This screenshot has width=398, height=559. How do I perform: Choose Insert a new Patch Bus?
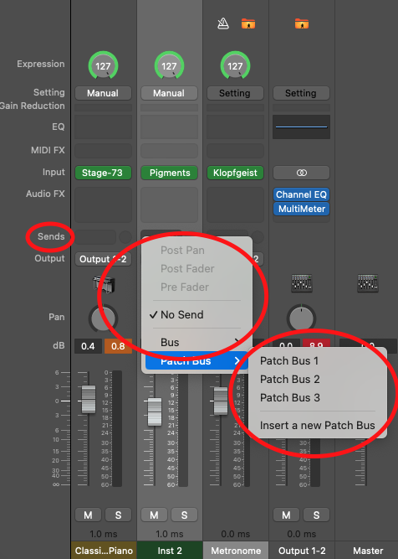pos(317,425)
